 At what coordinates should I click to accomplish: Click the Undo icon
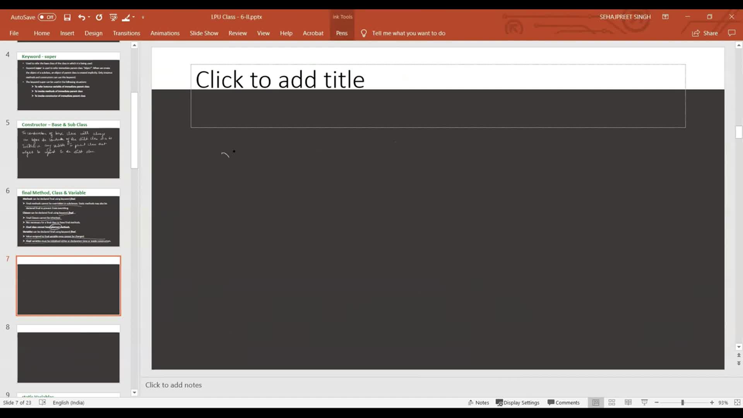pos(82,17)
